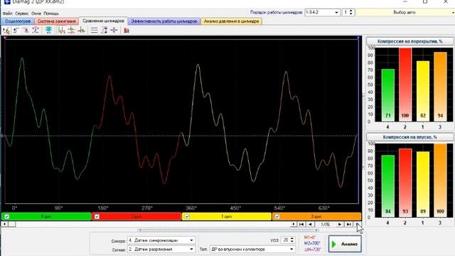The image size is (455, 256).
Task: Click the red 100 bar in overlap compression chart
Action: (x=405, y=85)
